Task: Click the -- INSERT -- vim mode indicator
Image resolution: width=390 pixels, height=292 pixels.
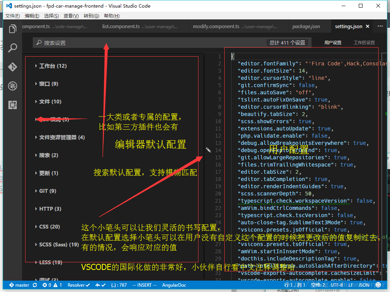Action: pos(144,285)
